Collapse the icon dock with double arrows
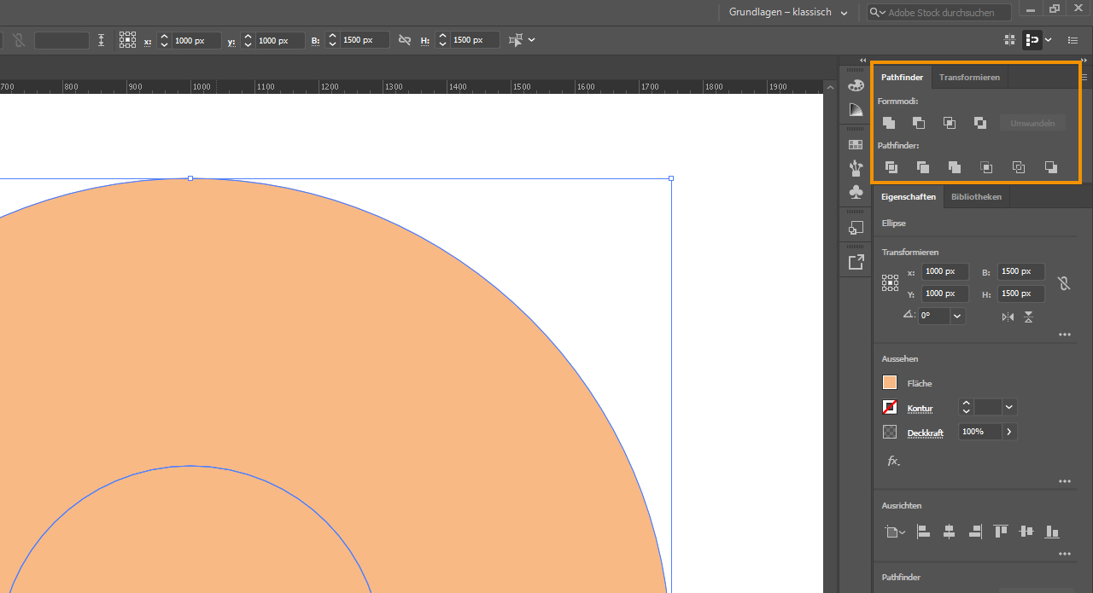The height and width of the screenshot is (593, 1093). (862, 61)
